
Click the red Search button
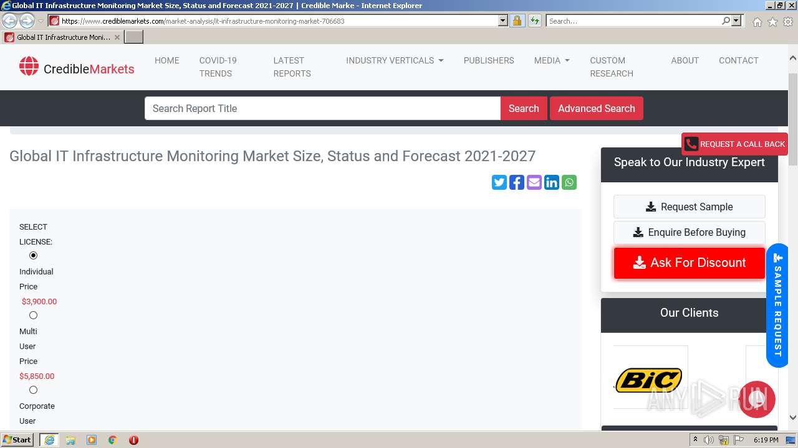point(524,108)
